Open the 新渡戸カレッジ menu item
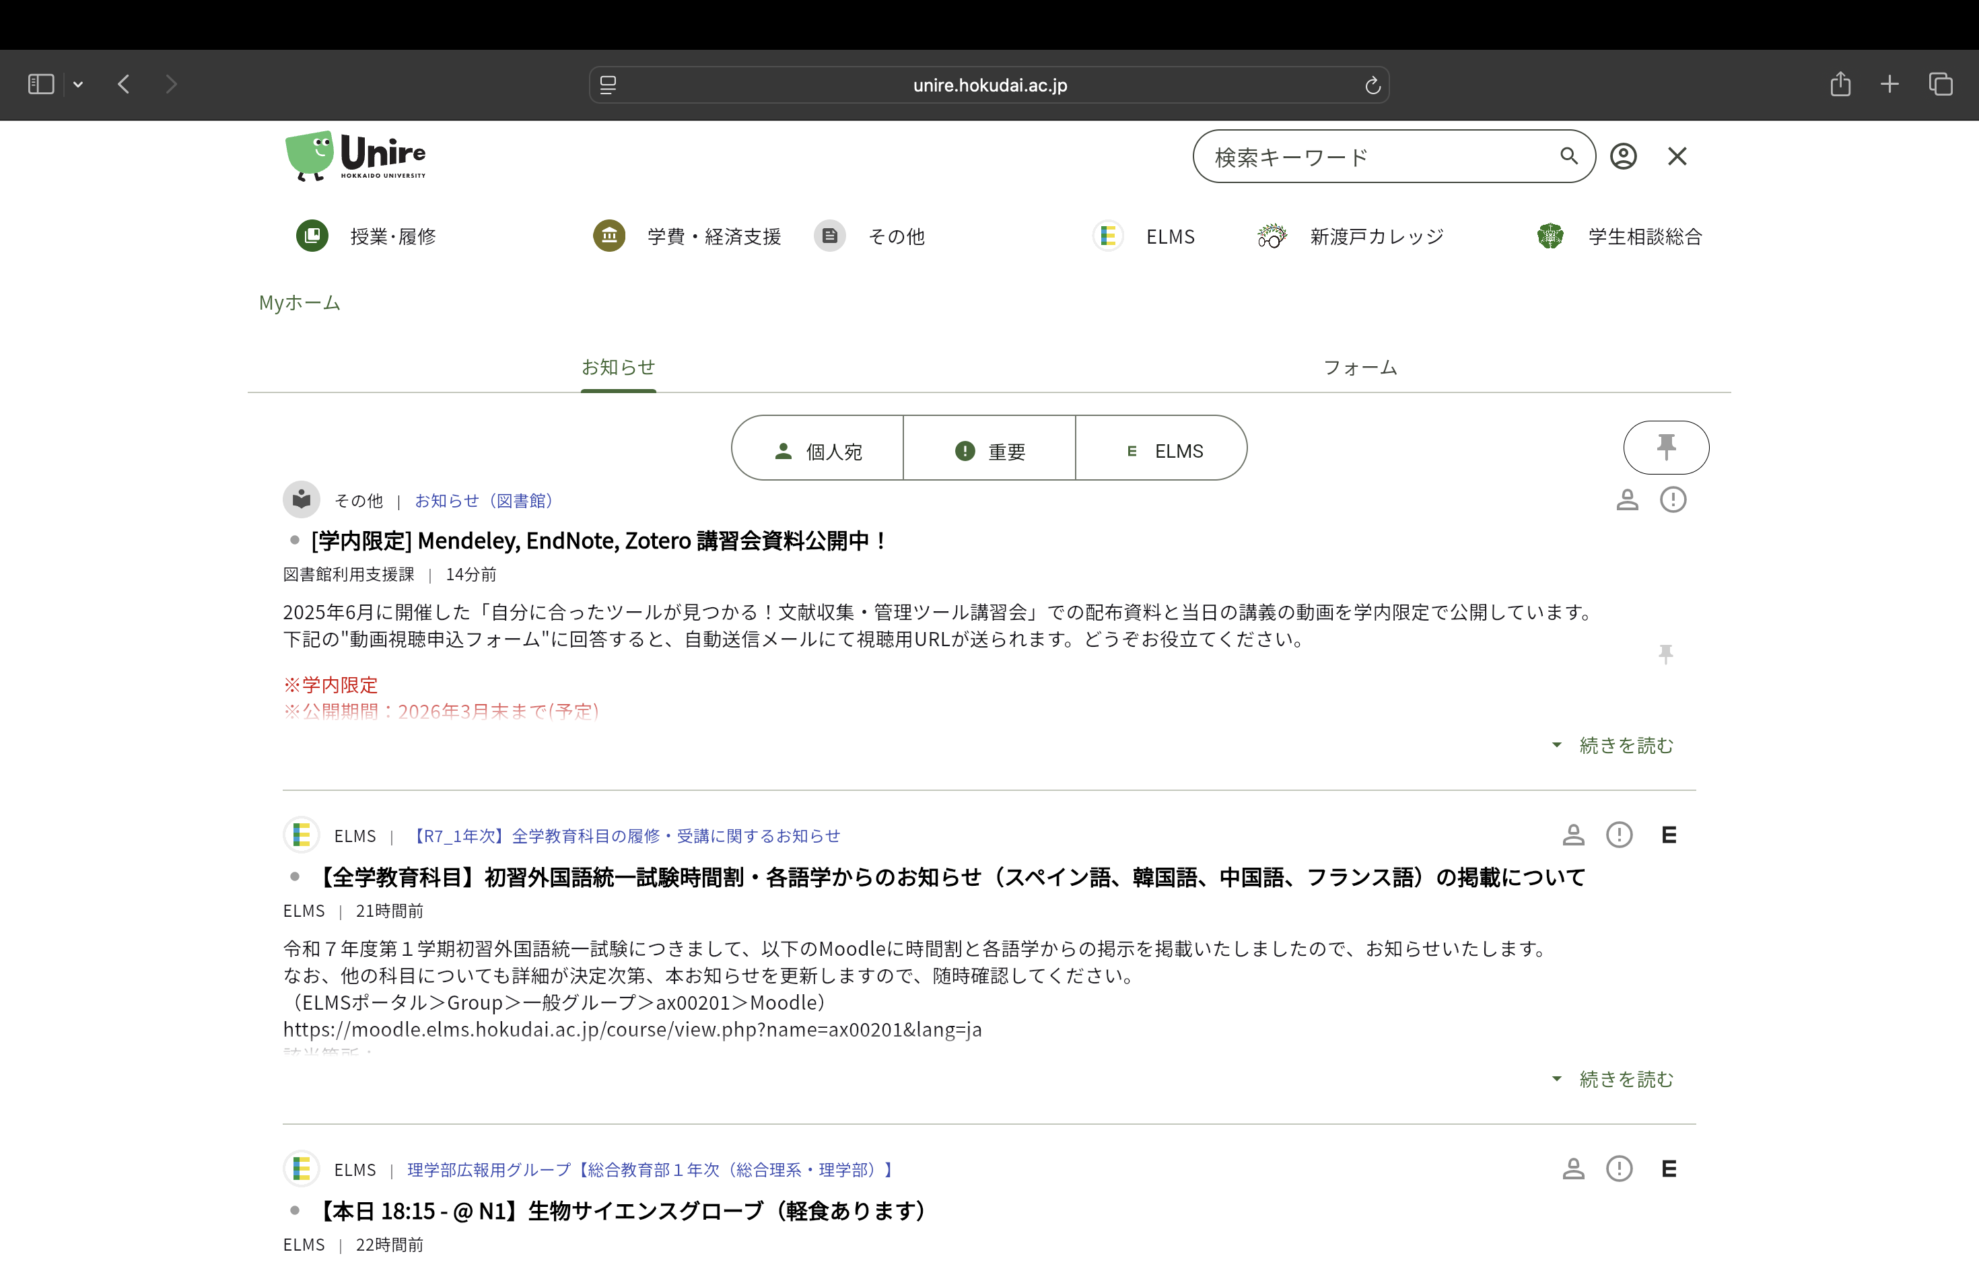1979x1287 pixels. 1377,237
